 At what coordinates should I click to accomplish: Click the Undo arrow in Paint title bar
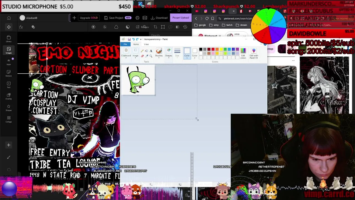[133, 39]
